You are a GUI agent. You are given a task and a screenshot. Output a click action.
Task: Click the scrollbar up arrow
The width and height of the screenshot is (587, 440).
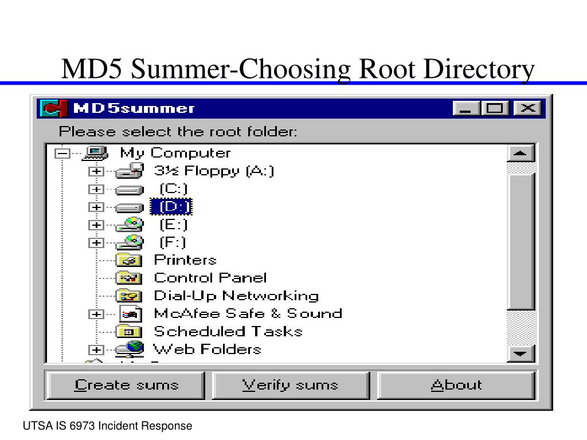click(x=521, y=154)
